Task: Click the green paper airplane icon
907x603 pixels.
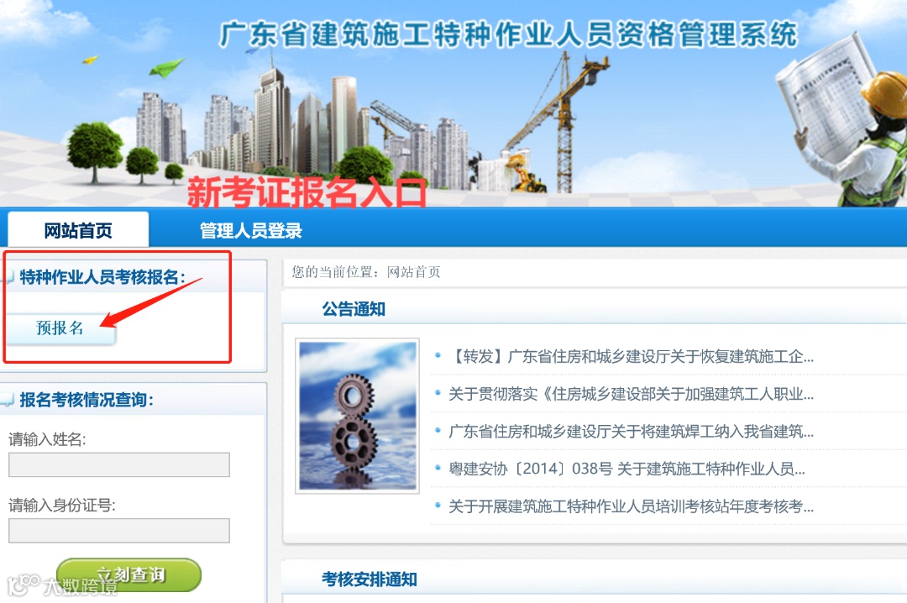Action: pos(166,68)
